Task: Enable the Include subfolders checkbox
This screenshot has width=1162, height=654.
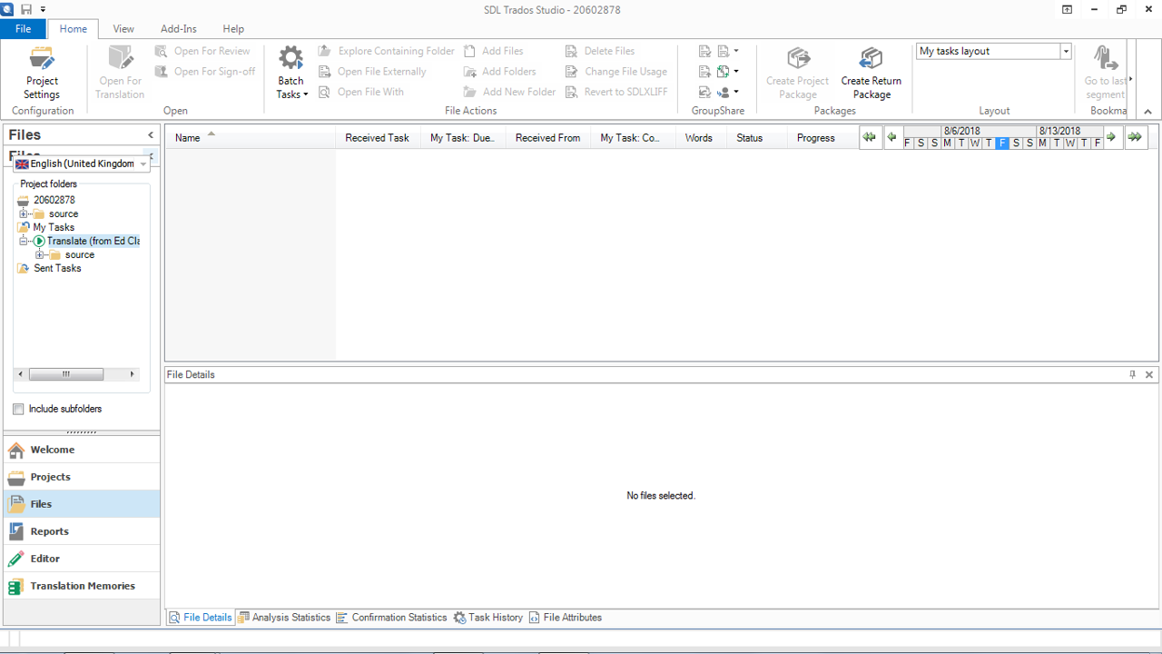Action: (18, 409)
